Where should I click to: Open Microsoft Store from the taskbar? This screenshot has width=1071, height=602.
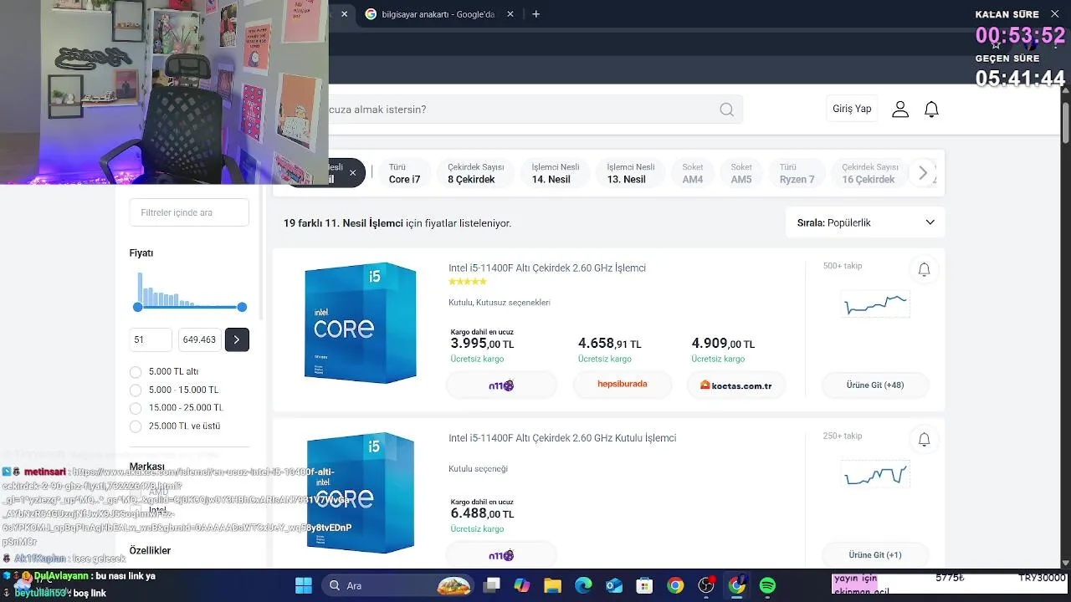click(644, 585)
